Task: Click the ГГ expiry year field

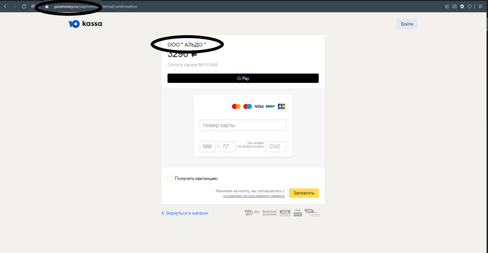Action: (x=228, y=147)
